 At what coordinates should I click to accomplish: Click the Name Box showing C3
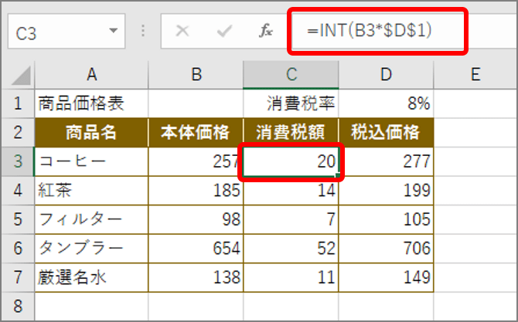pyautogui.click(x=66, y=31)
